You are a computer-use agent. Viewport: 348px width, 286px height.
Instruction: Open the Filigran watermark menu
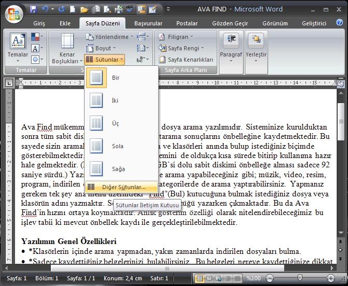(175, 37)
